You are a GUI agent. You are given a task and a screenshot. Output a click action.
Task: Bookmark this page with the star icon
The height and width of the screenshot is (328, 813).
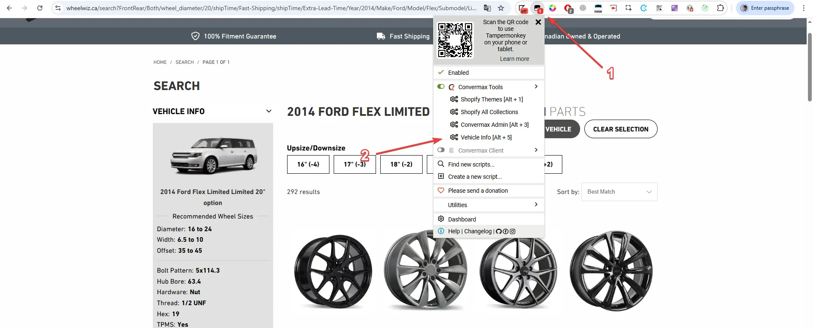coord(501,8)
